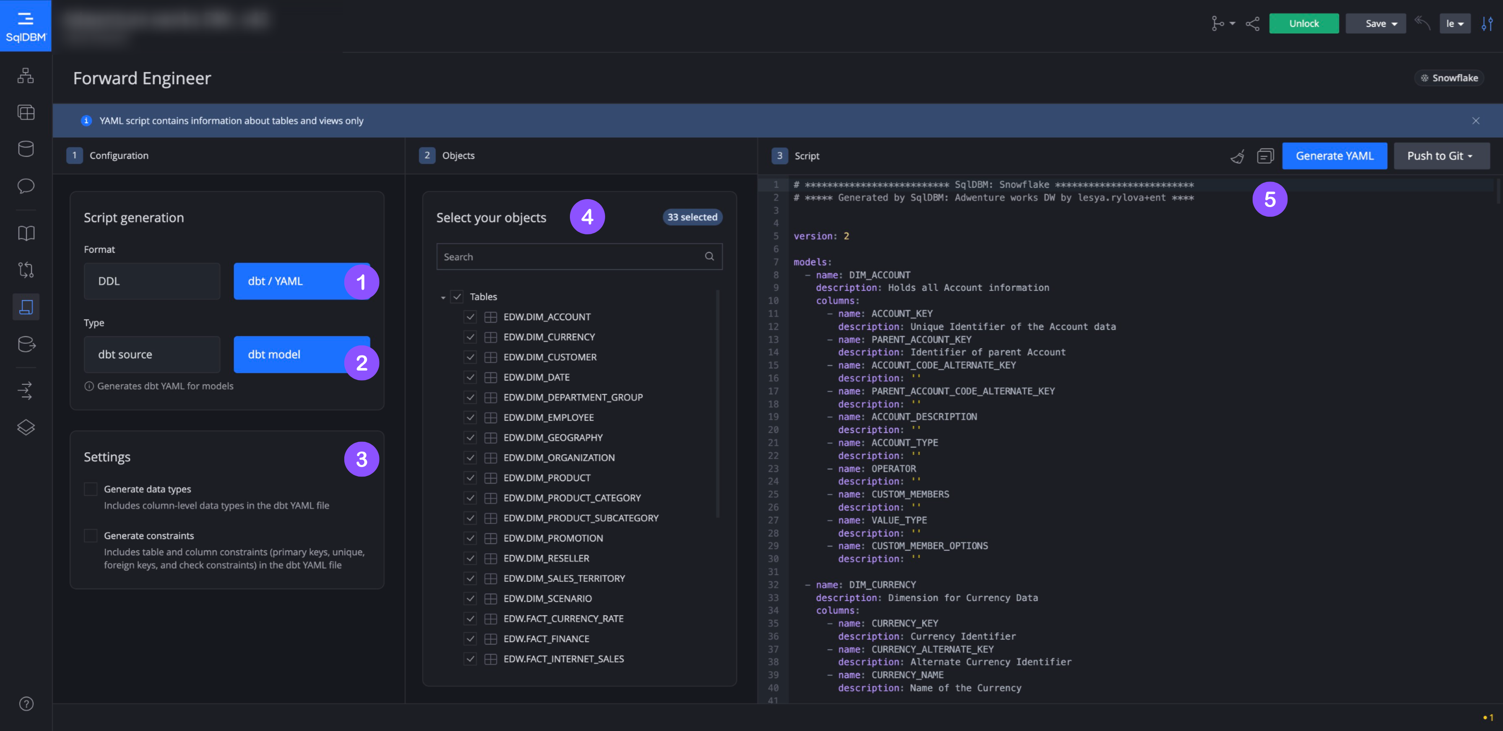
Task: Toggle the Tables select-all checkbox
Action: pyautogui.click(x=457, y=297)
